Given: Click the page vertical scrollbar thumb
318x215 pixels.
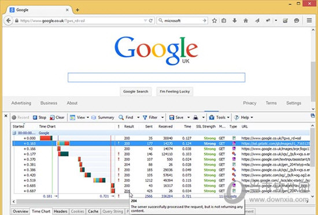Looking at the screenshot, I should pyautogui.click(x=313, y=81).
